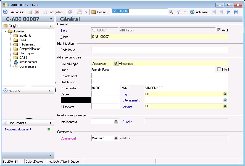This screenshot has height=166, width=245.
Task: Collapse the Onglets panel section
Action: [50, 26]
